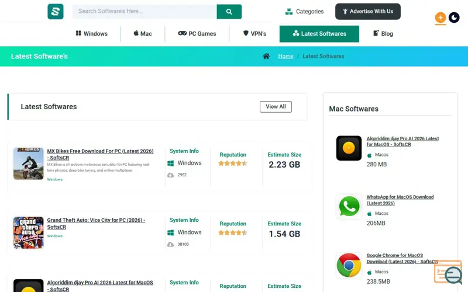Open MX Bikes Free Download For PC link
This screenshot has width=468, height=292.
[x=100, y=154]
